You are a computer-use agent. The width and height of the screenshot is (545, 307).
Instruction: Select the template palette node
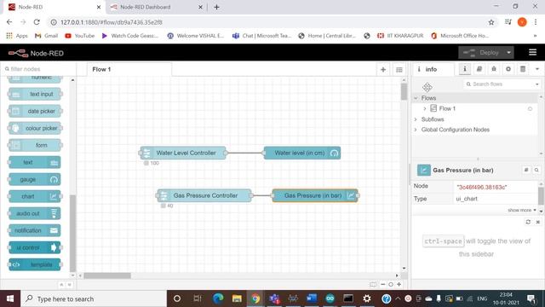(x=35, y=264)
